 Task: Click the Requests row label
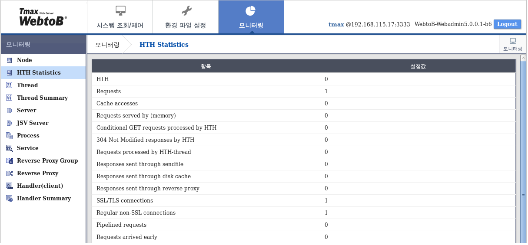pyautogui.click(x=109, y=91)
